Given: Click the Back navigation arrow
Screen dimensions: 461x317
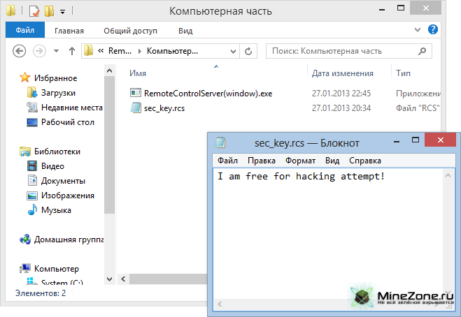Looking at the screenshot, I should [x=20, y=51].
